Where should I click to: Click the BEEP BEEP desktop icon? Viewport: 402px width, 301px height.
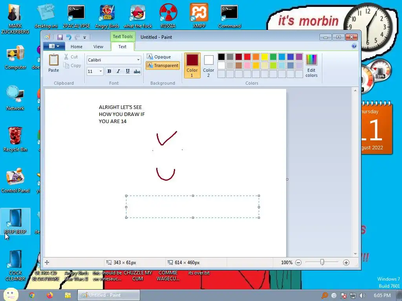coord(15,222)
